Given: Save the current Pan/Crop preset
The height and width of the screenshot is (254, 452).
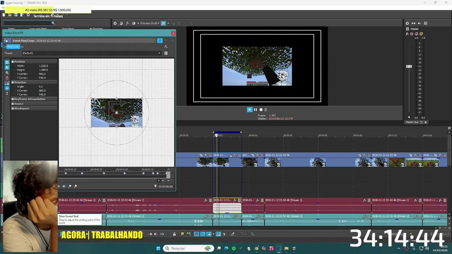Looking at the screenshot, I should point(166,53).
